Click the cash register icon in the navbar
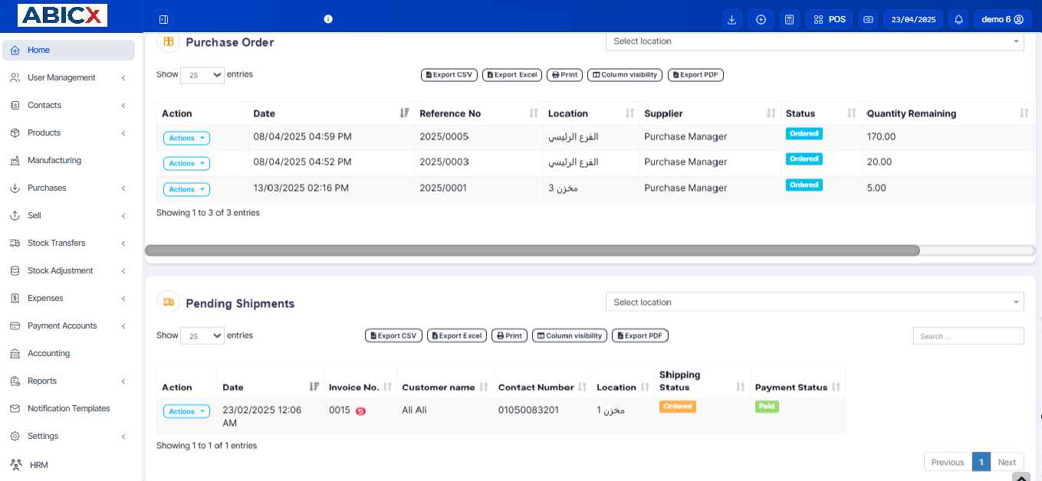Image resolution: width=1042 pixels, height=481 pixels. click(867, 18)
